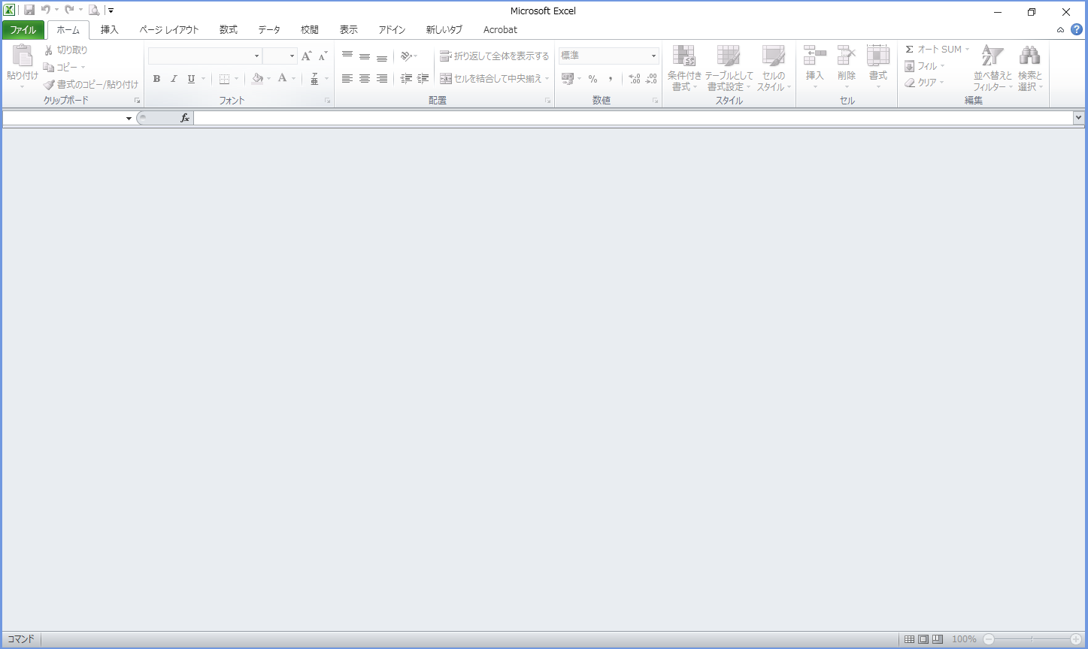Click the increase font size icon
This screenshot has height=649, width=1088.
tap(306, 56)
